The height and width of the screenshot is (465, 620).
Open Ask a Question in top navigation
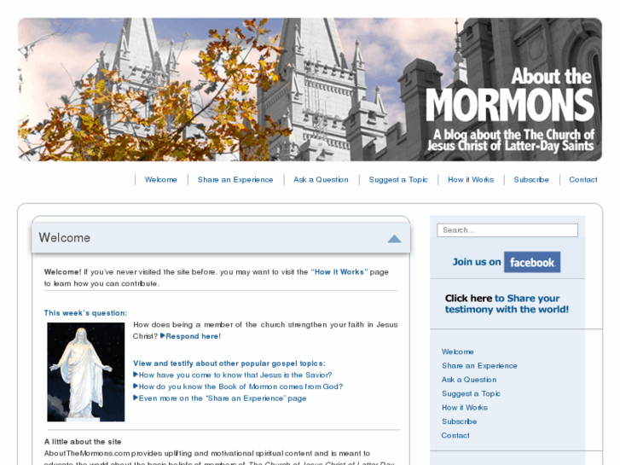tap(321, 180)
